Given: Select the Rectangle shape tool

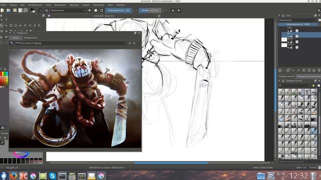Looking at the screenshot, I should pos(11,25).
